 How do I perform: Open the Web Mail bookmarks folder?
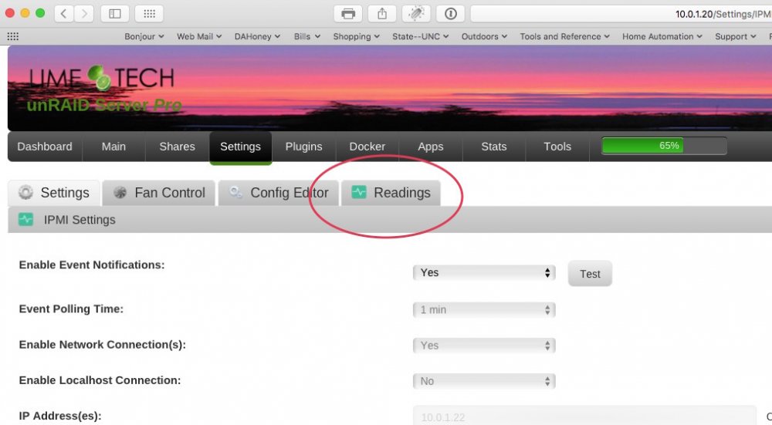tap(199, 36)
